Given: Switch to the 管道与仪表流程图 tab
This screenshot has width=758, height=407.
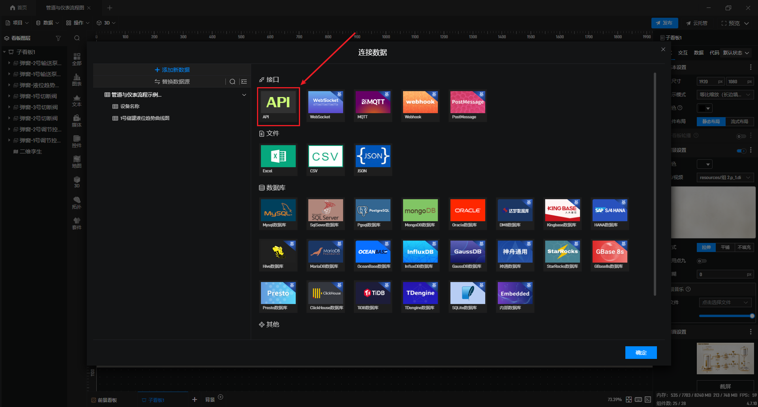Looking at the screenshot, I should tap(65, 8).
